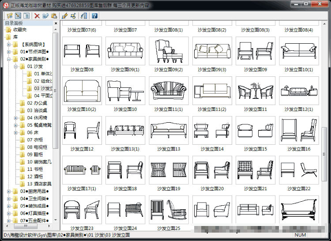Select the 08 电视柜 folder in tree
Viewport: 331px width, 241px height.
(x=37, y=147)
